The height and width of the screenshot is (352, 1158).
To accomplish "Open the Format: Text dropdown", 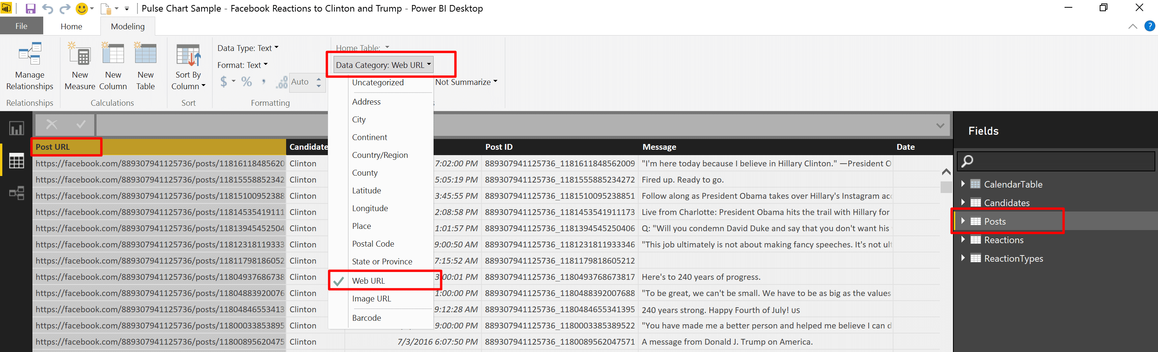I will [242, 65].
